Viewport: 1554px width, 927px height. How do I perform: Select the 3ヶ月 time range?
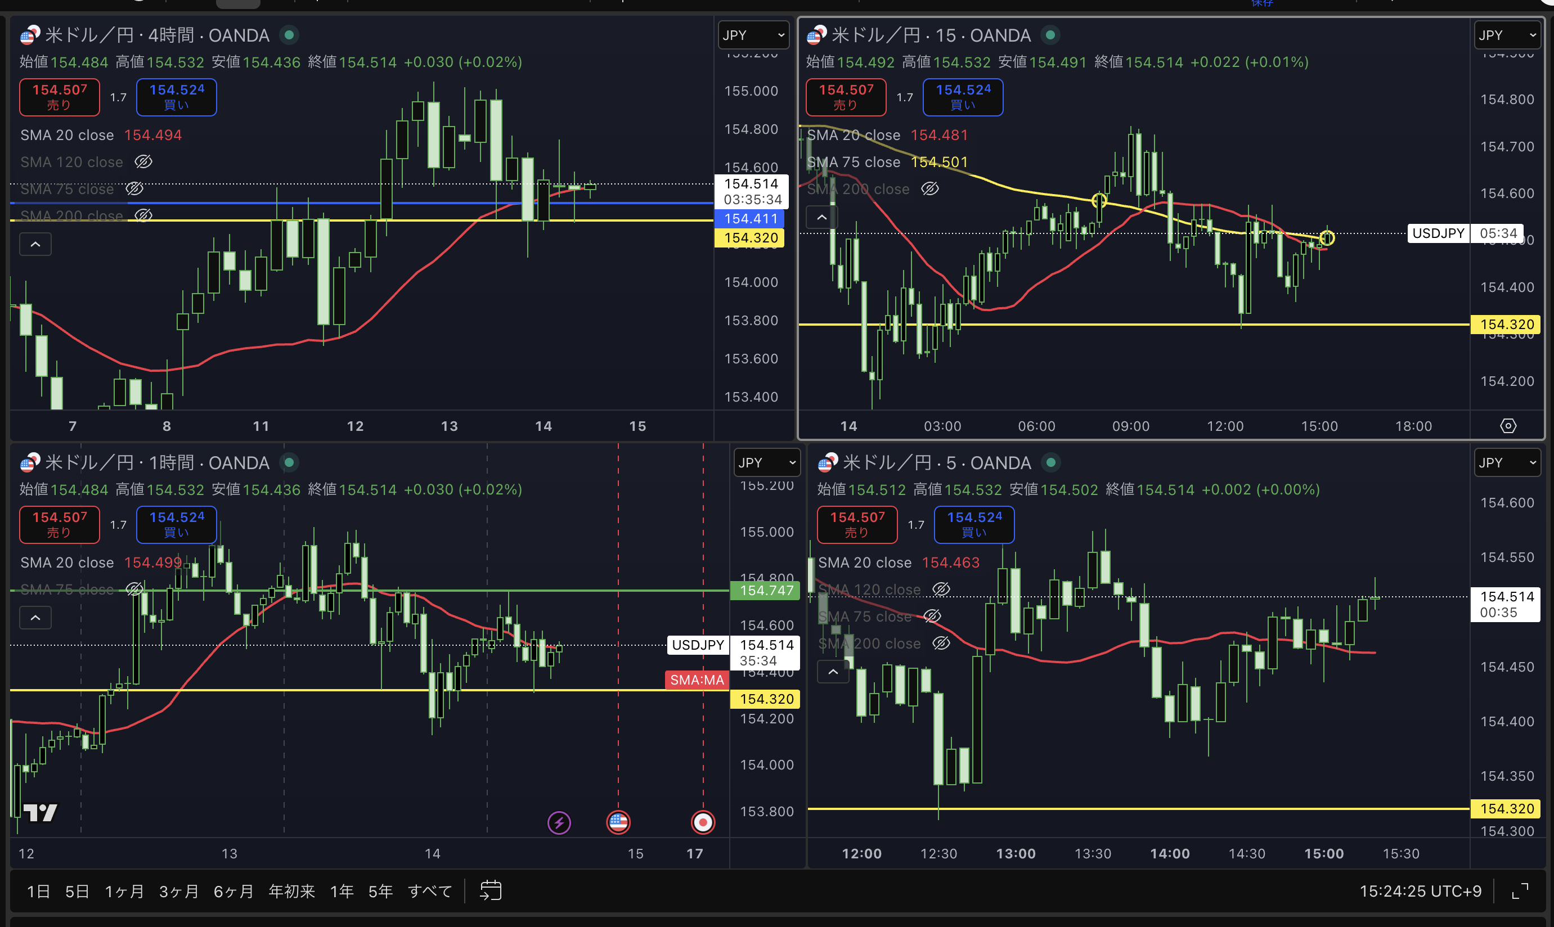[179, 892]
